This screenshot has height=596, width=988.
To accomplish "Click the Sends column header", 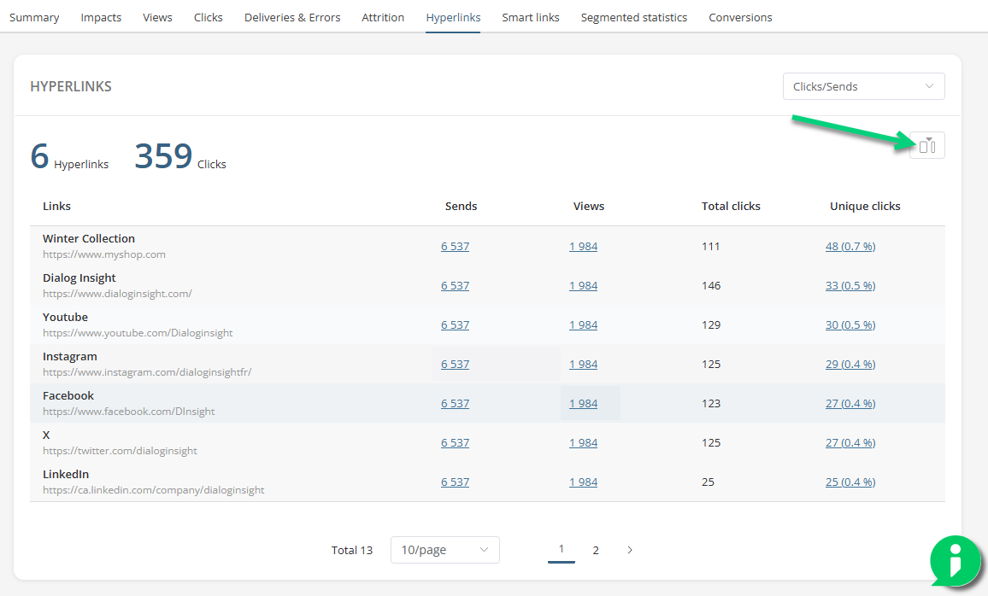I will (462, 207).
